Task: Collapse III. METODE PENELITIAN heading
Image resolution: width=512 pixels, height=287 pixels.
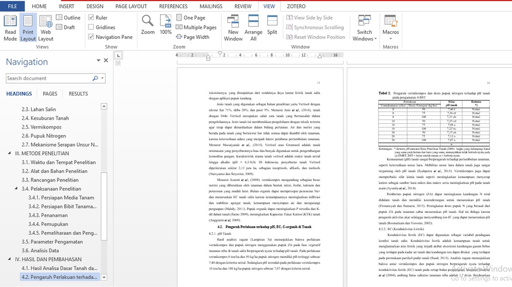Action: [9, 153]
